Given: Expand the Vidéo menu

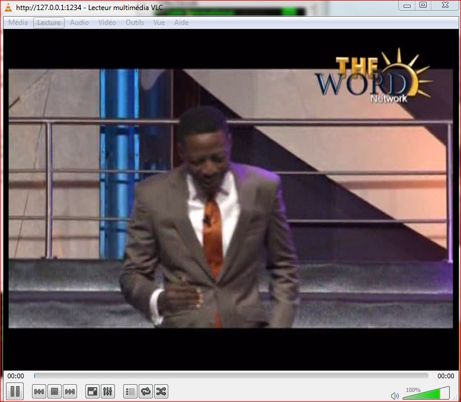Looking at the screenshot, I should click(107, 23).
